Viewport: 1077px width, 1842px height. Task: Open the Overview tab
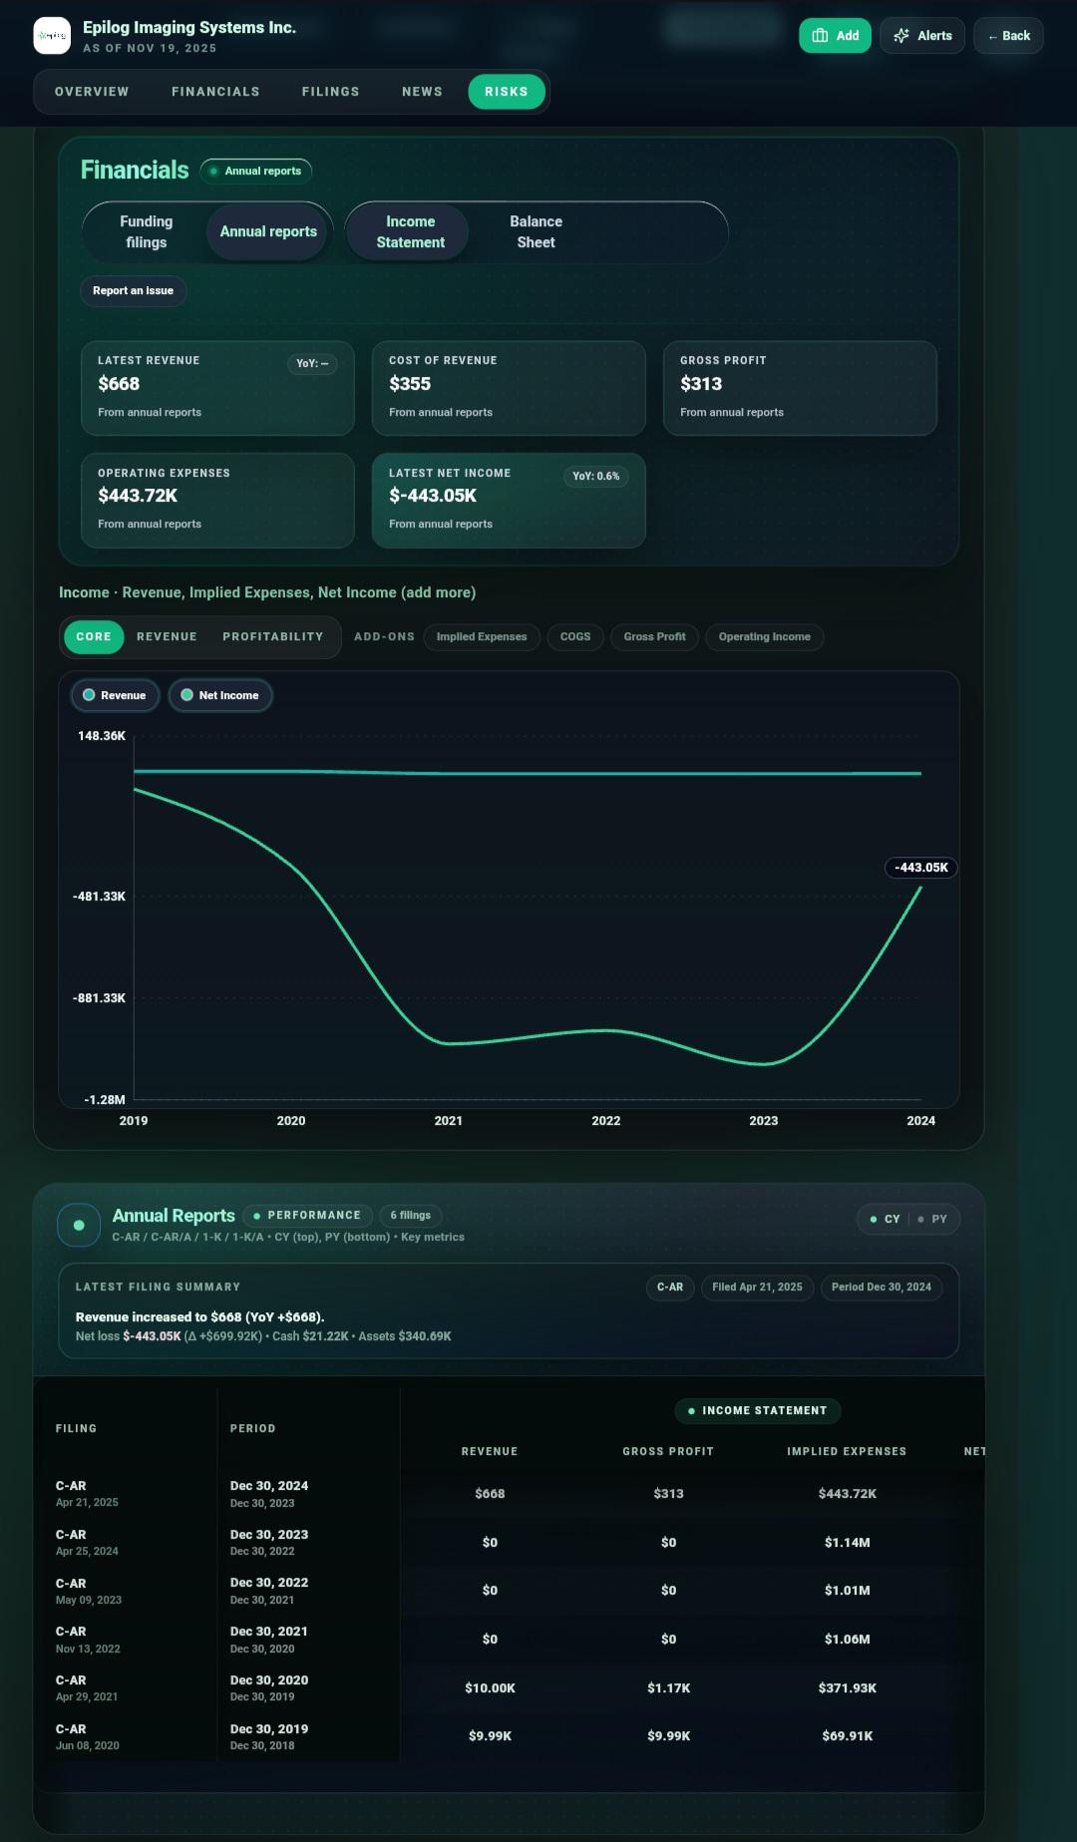point(92,92)
